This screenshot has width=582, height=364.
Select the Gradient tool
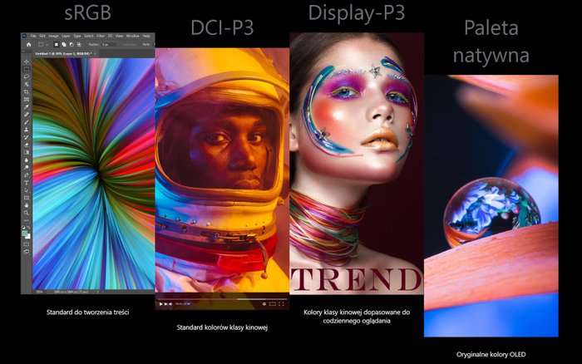coord(27,152)
